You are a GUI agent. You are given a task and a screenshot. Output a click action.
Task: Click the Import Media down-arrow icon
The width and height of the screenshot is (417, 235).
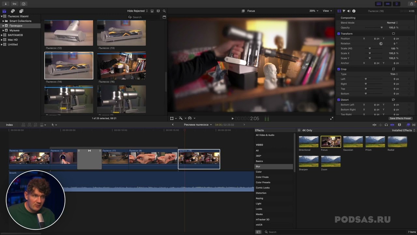[x=6, y=4]
